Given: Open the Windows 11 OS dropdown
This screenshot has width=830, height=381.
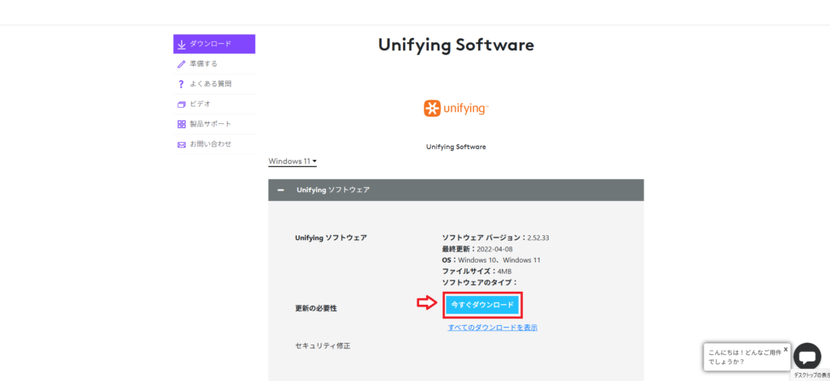Looking at the screenshot, I should pos(292,161).
